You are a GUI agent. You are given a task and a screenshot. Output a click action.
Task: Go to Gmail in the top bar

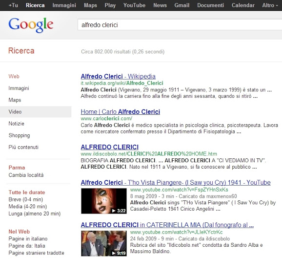(182, 5)
